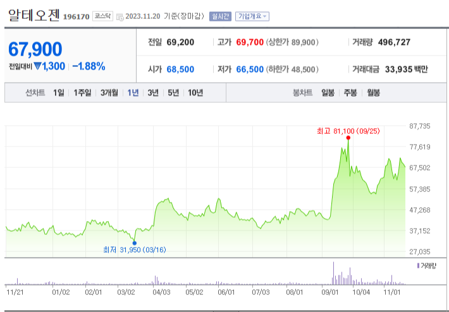Click the purple 거래량 legend marker

point(419,266)
